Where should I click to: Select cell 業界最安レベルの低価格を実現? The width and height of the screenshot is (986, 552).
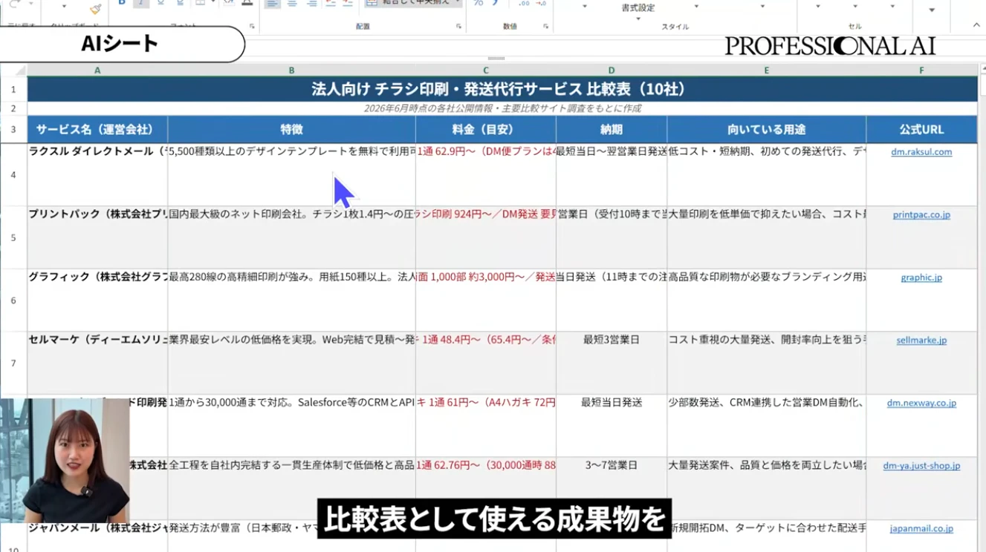(x=291, y=363)
